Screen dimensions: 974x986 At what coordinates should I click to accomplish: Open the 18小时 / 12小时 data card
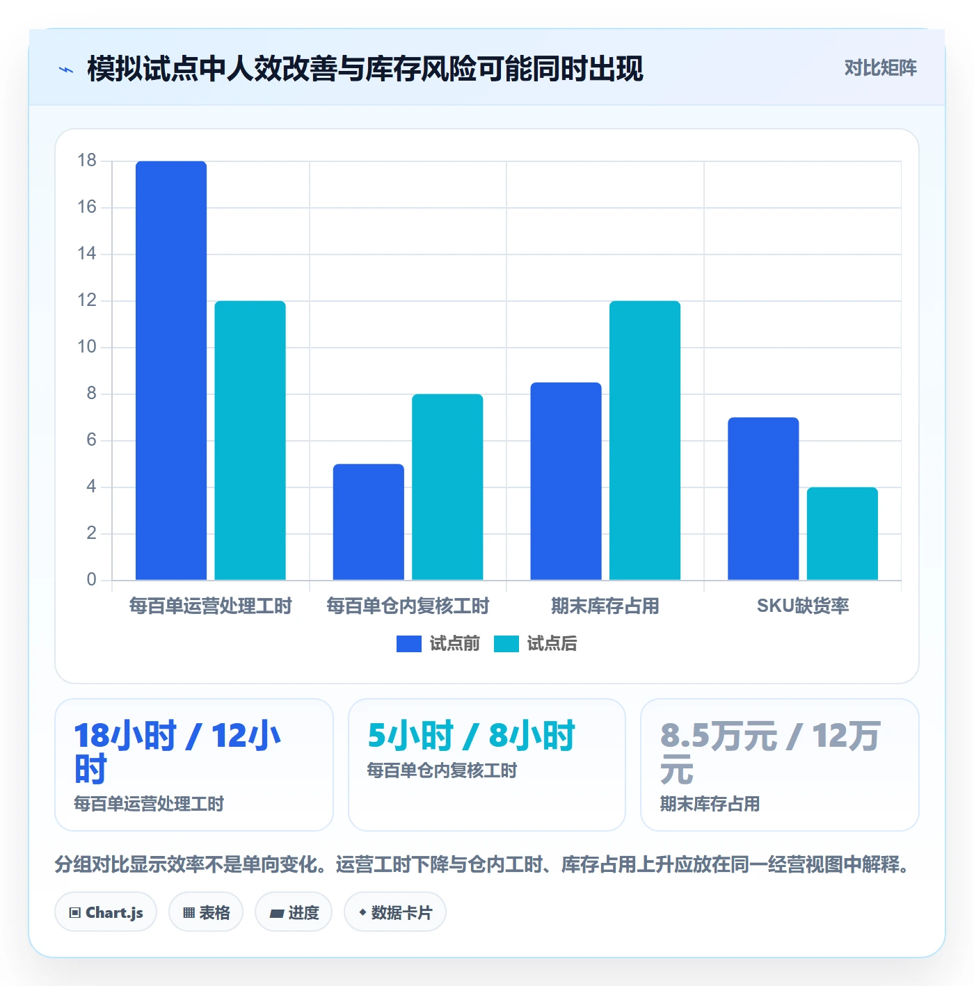[194, 765]
